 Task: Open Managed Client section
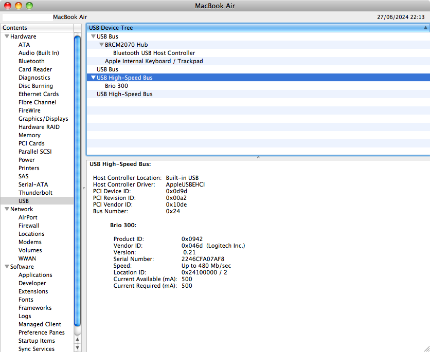[x=40, y=324]
